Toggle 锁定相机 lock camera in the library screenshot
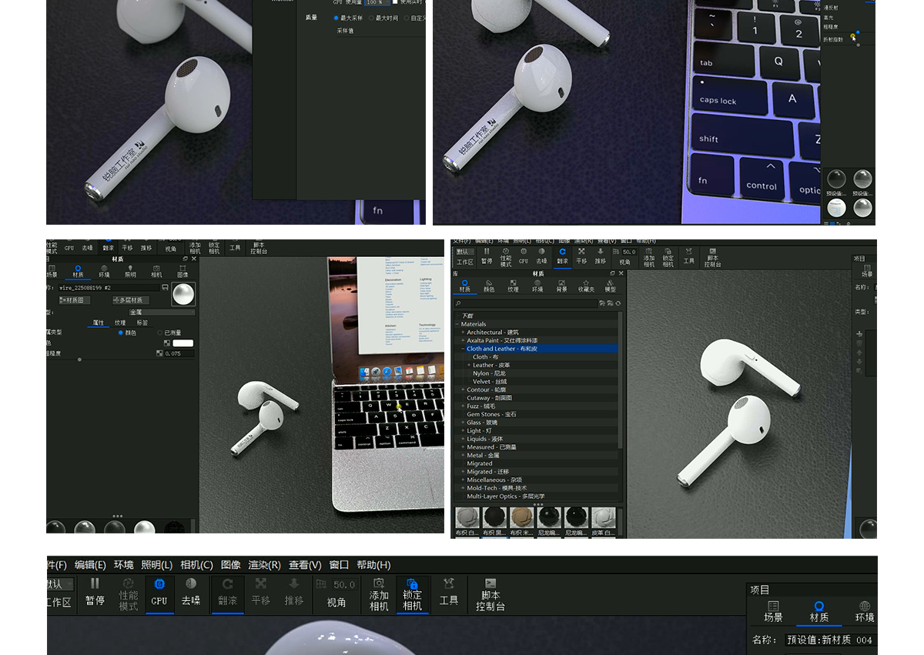The height and width of the screenshot is (655, 924). (668, 257)
